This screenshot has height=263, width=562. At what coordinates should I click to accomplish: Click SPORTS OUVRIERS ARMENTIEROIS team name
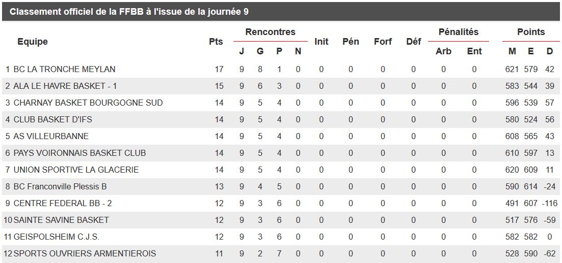coord(85,253)
